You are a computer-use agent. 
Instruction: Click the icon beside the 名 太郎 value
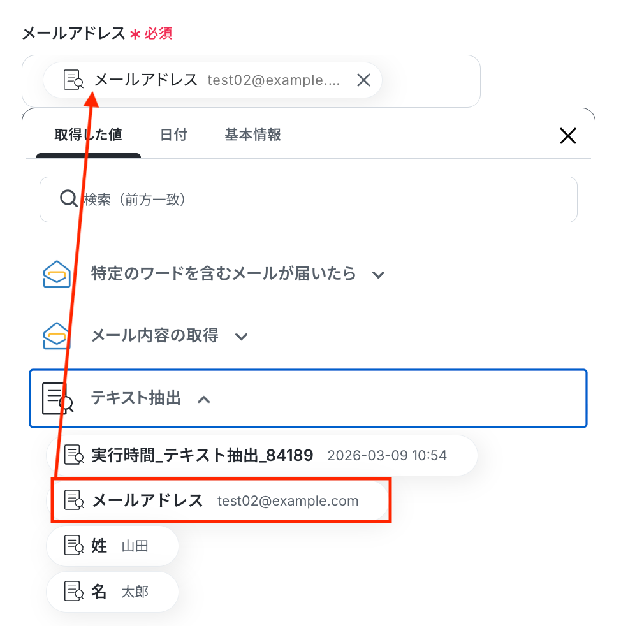tap(75, 592)
